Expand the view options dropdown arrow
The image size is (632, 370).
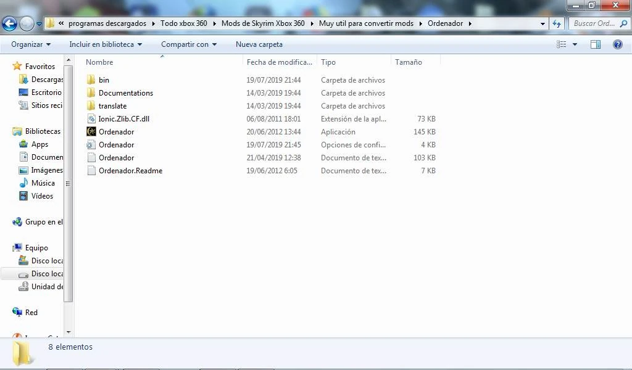pos(575,44)
